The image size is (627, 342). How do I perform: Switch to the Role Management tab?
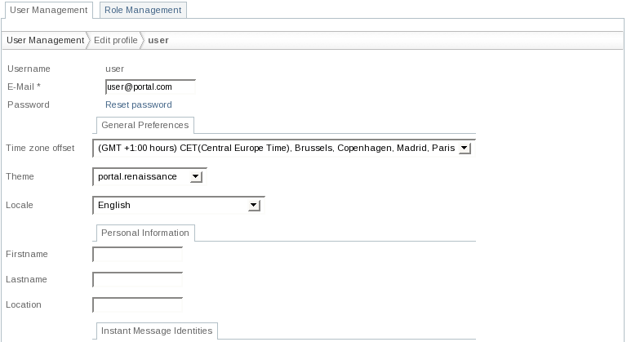(x=143, y=11)
